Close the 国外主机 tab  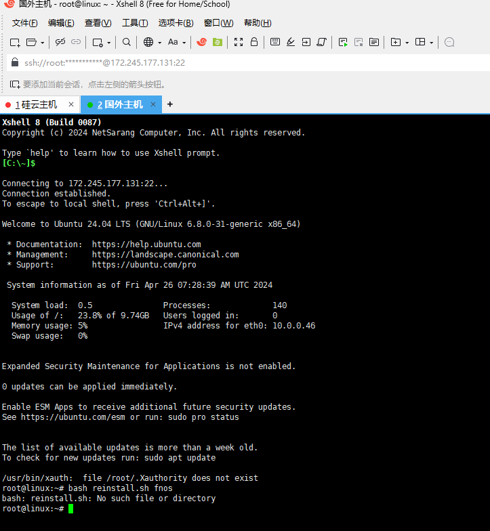point(153,104)
